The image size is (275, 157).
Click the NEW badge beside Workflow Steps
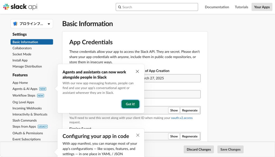point(41,95)
